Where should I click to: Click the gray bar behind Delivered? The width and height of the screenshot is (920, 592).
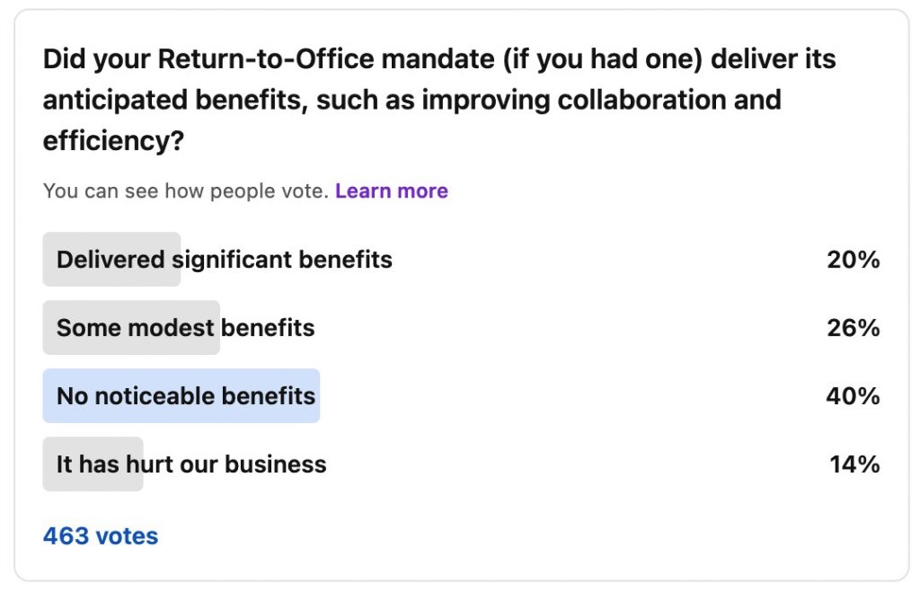coord(111,260)
